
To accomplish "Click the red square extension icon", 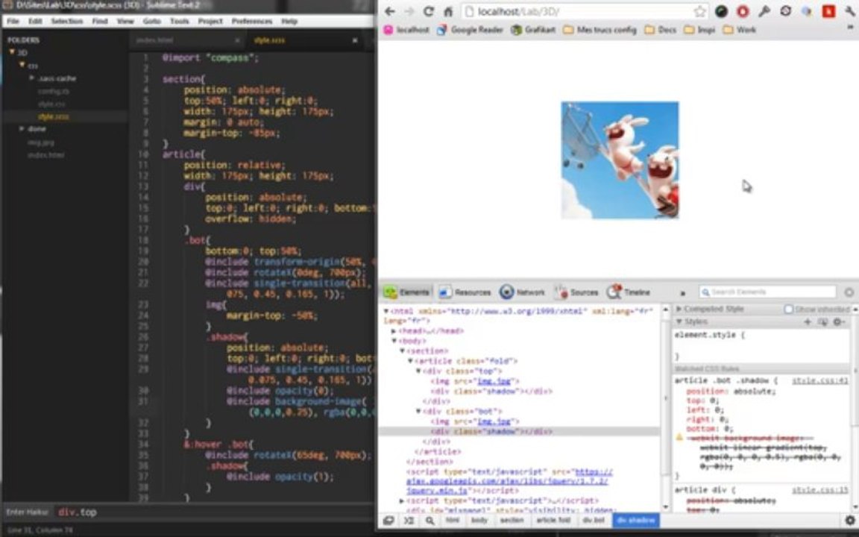I will tap(829, 11).
